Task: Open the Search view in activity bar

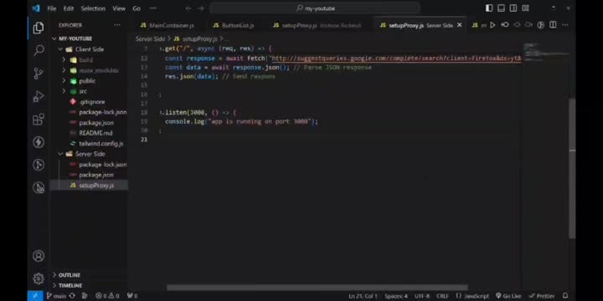Action: tap(39, 50)
